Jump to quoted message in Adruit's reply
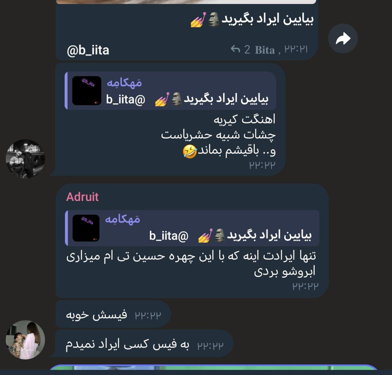 click(x=192, y=228)
